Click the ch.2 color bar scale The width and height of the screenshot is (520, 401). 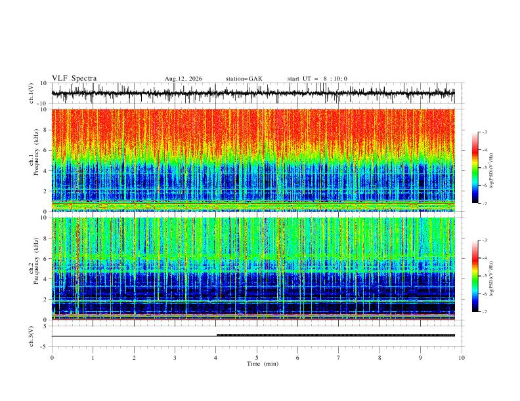point(475,276)
